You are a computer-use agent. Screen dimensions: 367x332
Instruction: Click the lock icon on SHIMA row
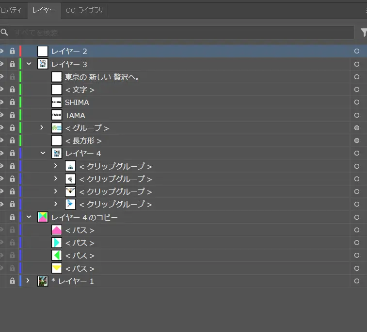coord(12,102)
